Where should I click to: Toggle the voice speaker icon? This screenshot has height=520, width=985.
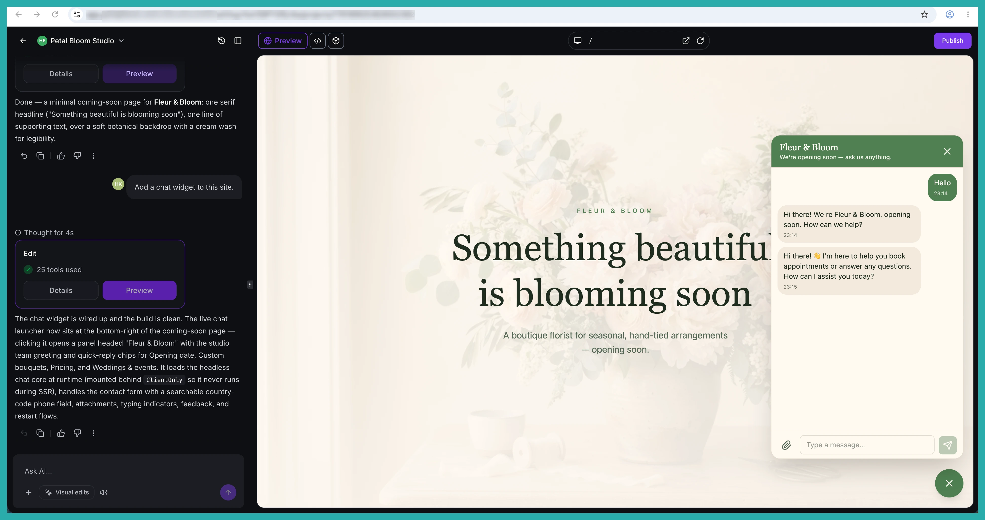[104, 492]
